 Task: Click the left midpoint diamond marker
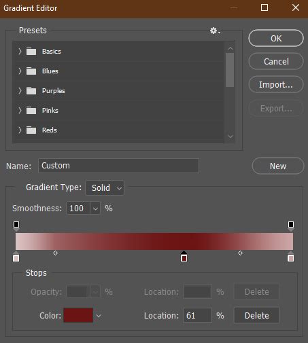(x=55, y=253)
